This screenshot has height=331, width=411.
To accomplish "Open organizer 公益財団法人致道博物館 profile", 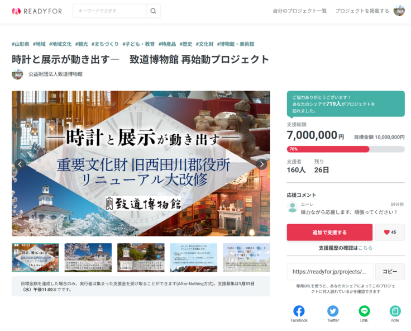I will coord(55,74).
